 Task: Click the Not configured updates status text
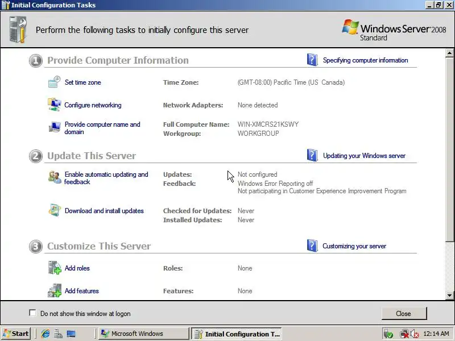[258, 174]
